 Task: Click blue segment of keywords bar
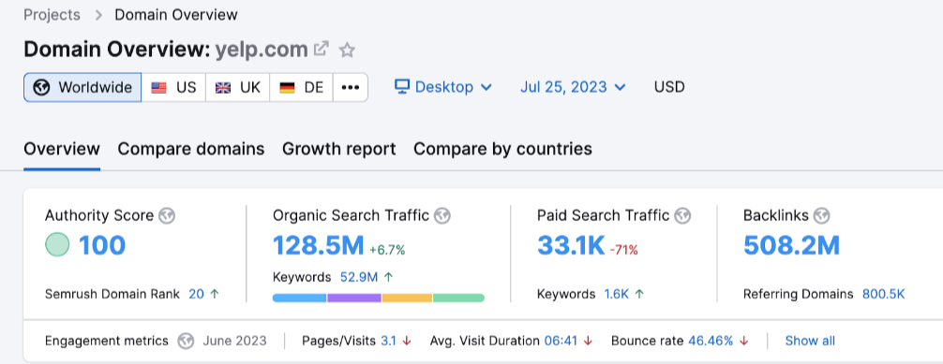point(300,298)
